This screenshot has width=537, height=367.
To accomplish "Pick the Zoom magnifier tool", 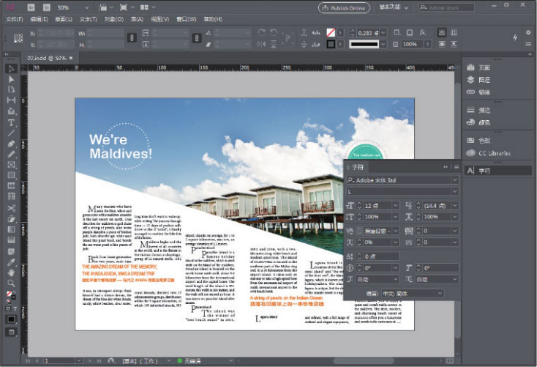I will tap(12, 283).
